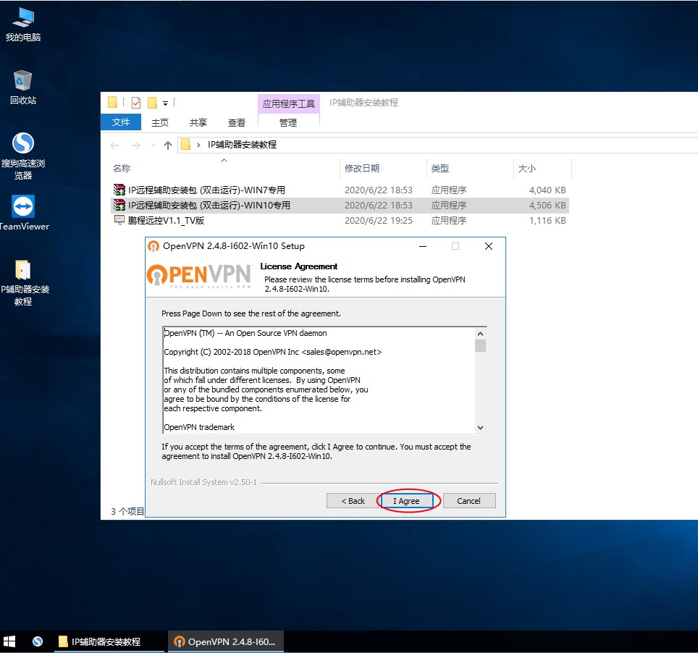The image size is (698, 653).
Task: Open the 文件 ribbon menu
Action: pos(121,122)
